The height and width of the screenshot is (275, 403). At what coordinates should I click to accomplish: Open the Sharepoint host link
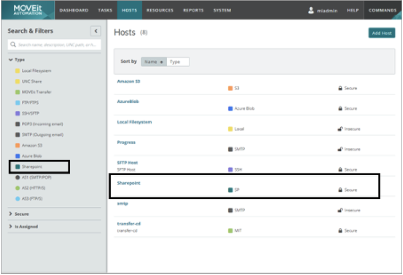coord(129,183)
